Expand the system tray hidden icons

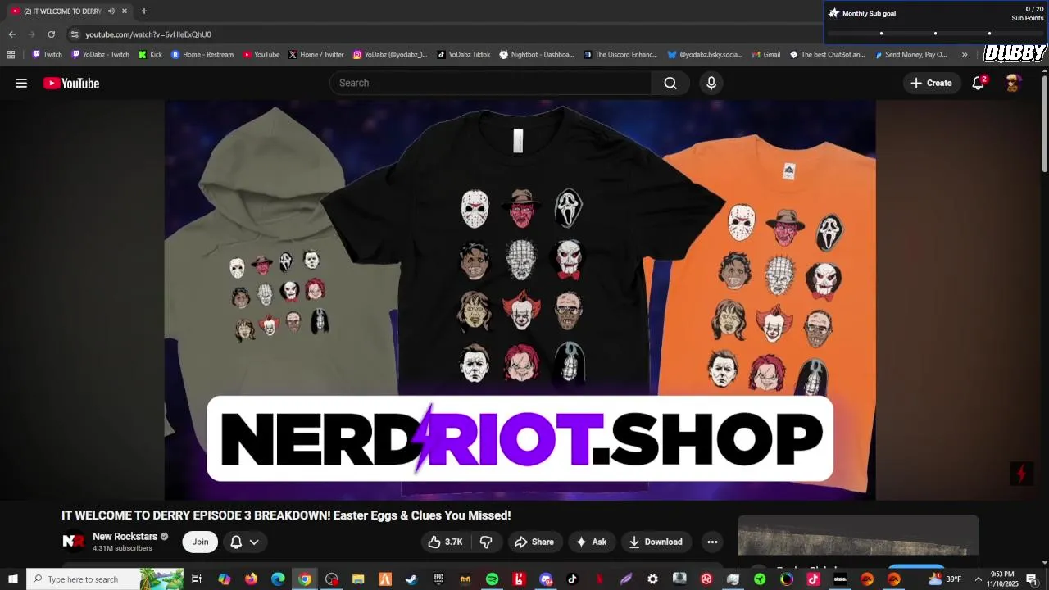[x=978, y=579]
